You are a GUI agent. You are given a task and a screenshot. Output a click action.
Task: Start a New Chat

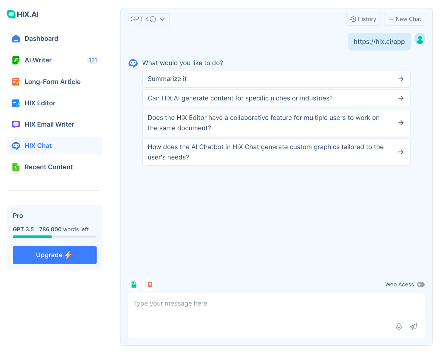tap(404, 19)
